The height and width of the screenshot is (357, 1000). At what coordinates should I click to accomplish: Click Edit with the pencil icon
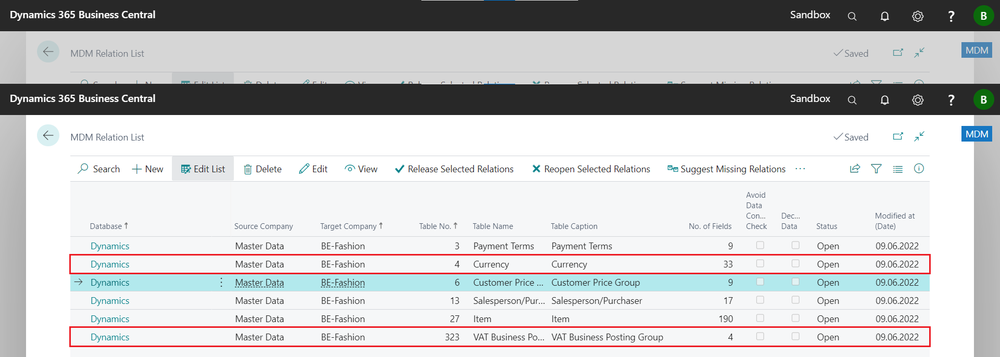click(x=314, y=169)
